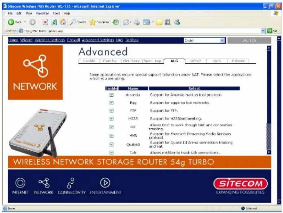Select the ENTERTAINMENT play icon in footer
283x213 pixels.
point(106,186)
